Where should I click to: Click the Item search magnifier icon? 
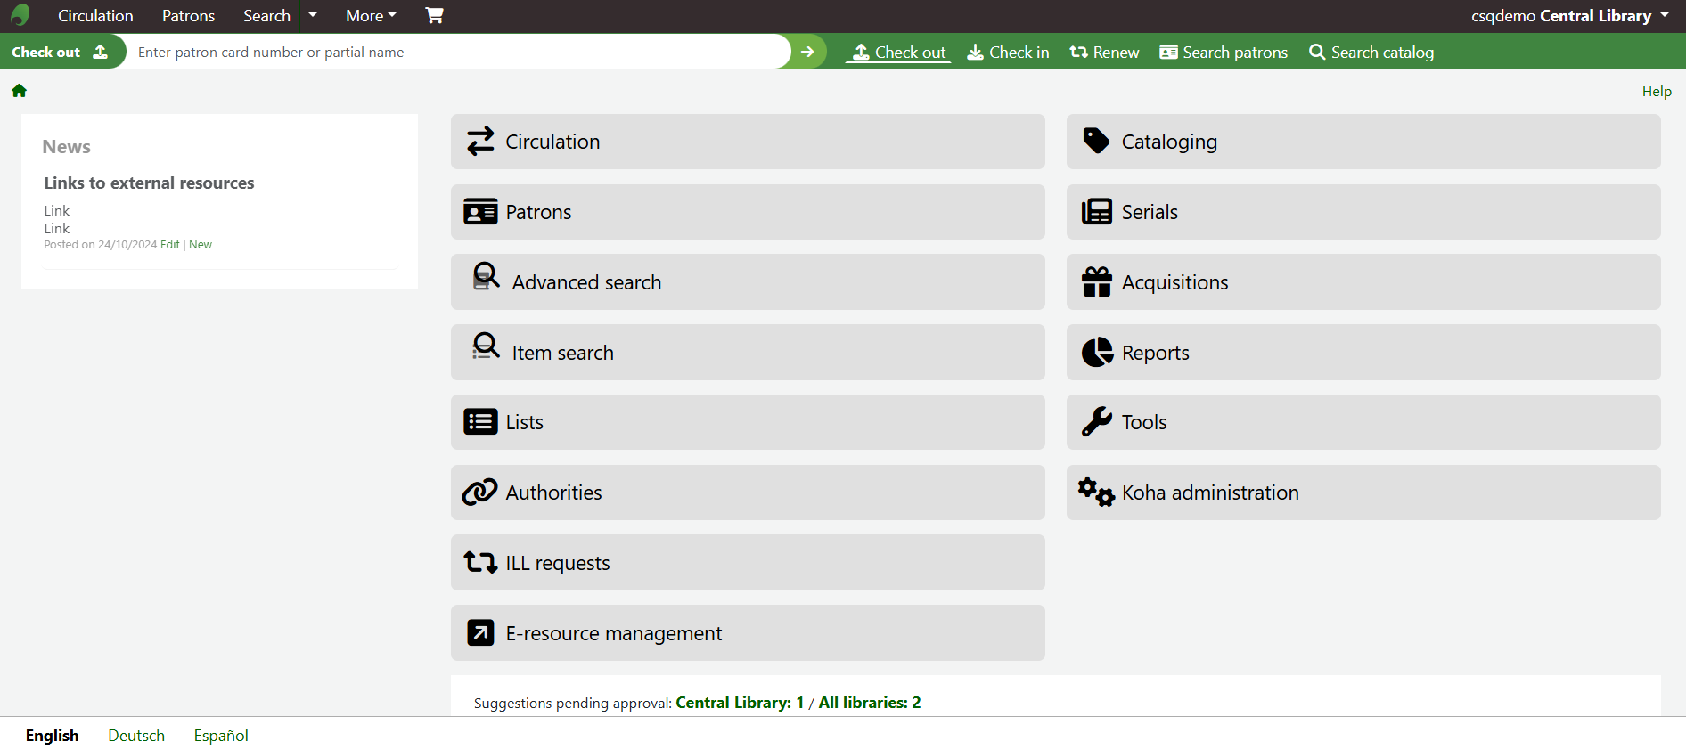click(x=486, y=346)
